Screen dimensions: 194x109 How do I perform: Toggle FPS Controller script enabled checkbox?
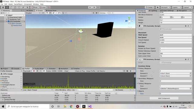coord(142,26)
